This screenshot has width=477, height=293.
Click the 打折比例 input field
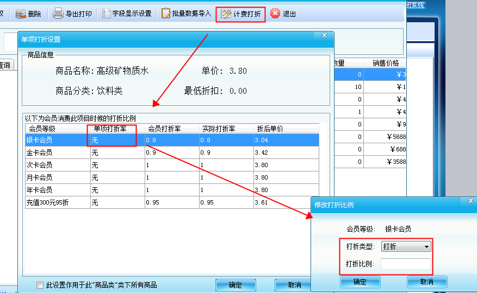pos(406,264)
